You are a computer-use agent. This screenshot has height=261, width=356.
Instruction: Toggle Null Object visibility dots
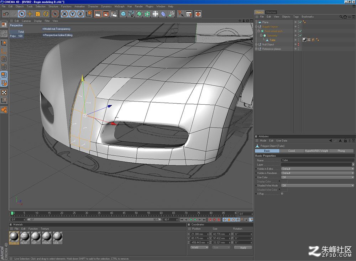pos(298,44)
